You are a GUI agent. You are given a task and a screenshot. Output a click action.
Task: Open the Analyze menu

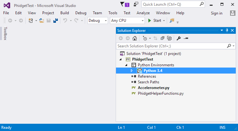click(x=143, y=13)
